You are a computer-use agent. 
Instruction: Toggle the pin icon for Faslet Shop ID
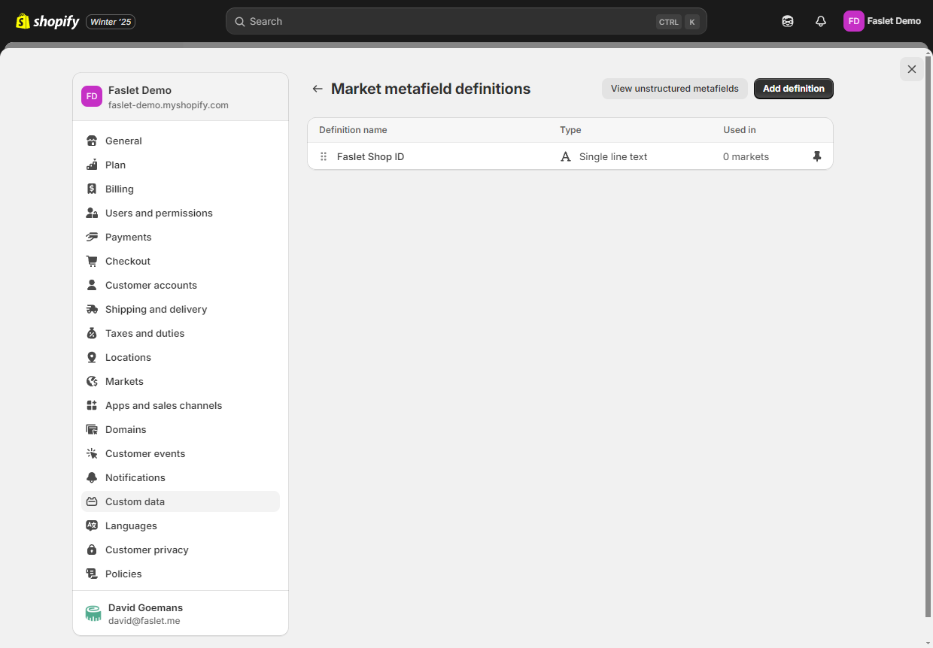(x=817, y=156)
